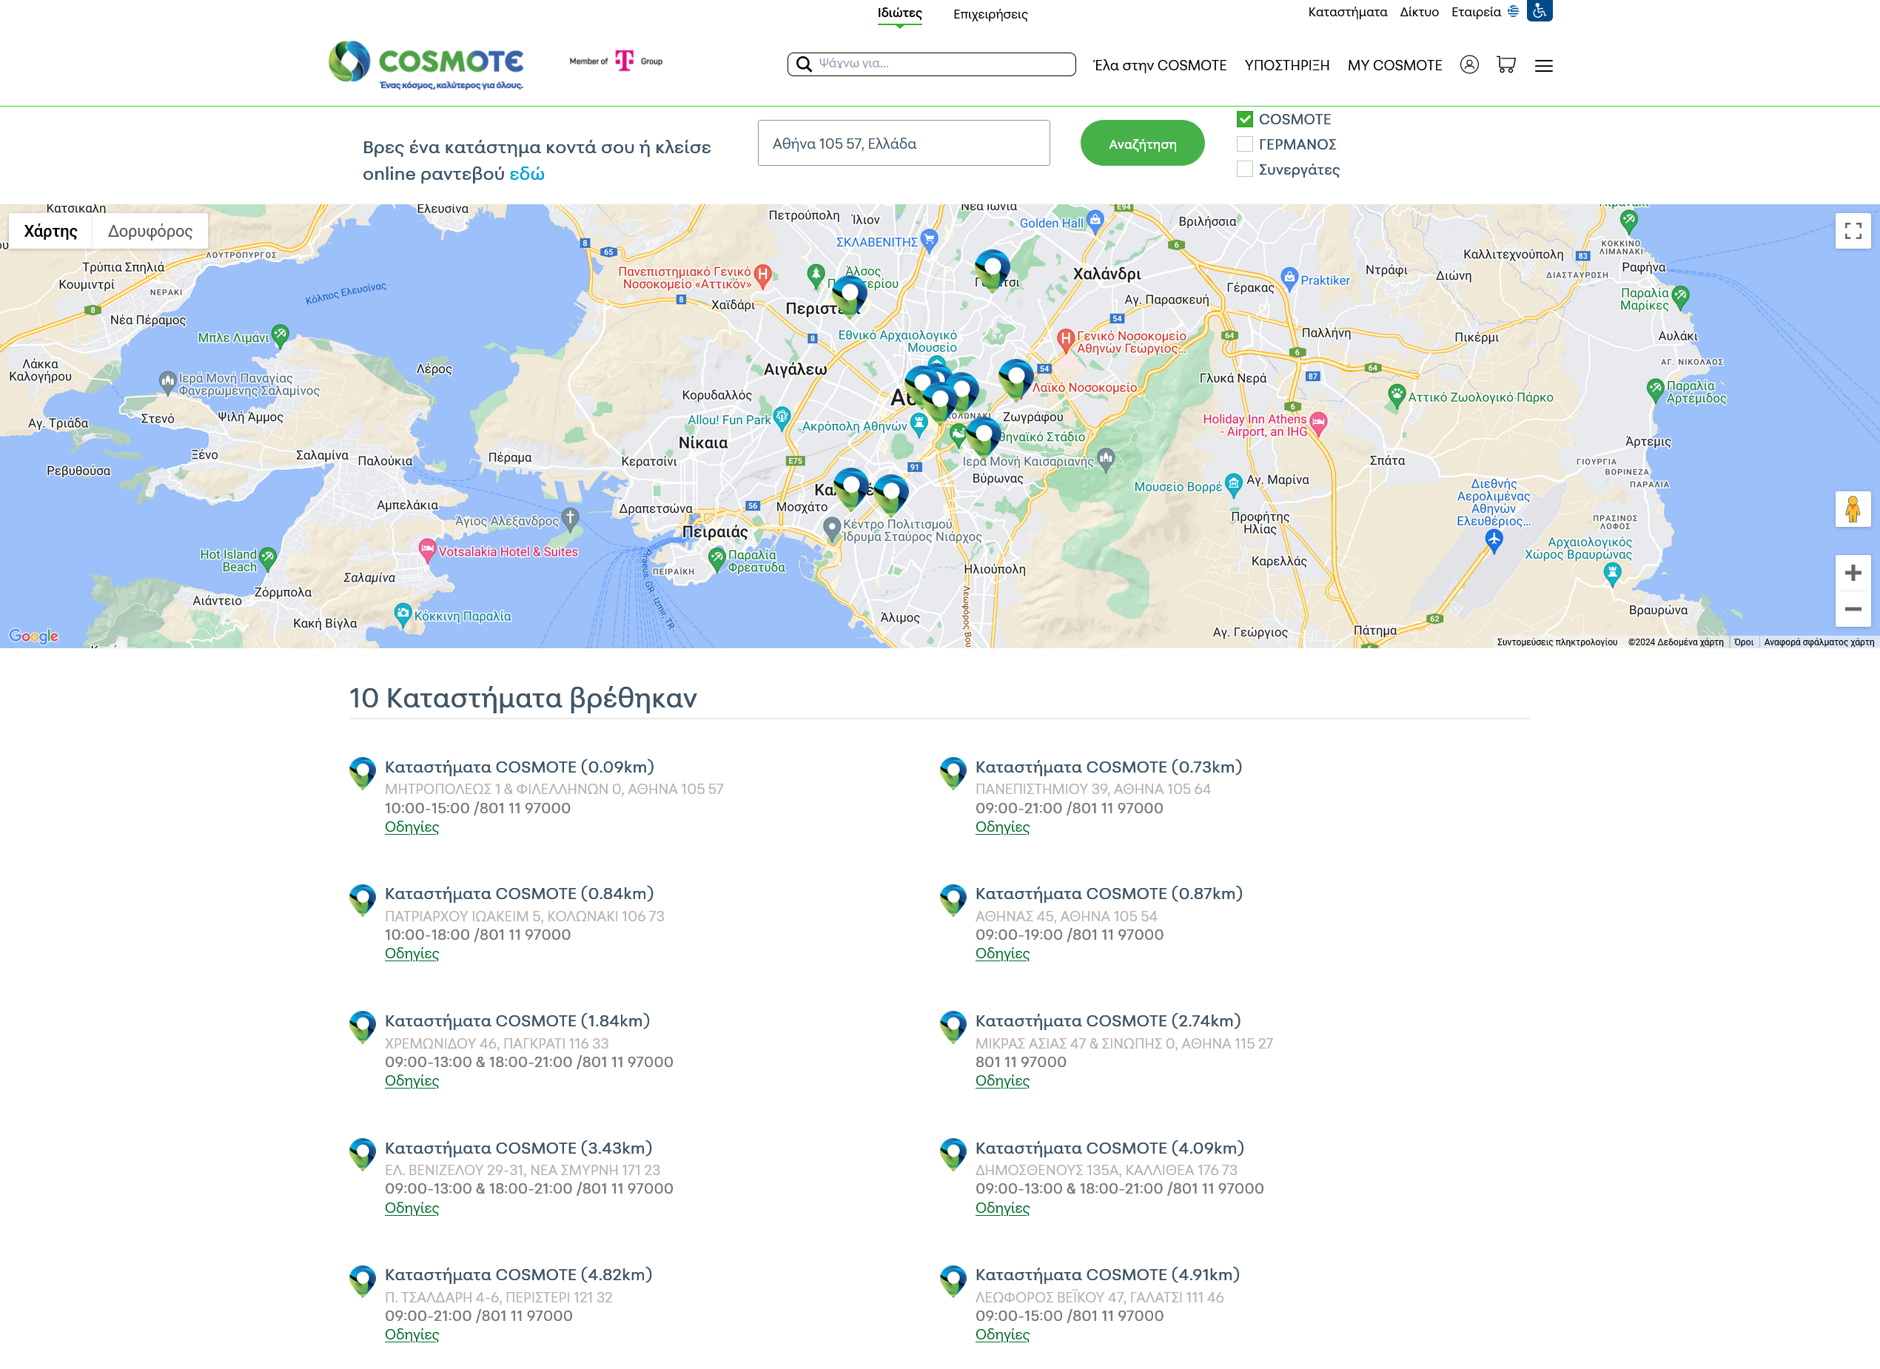Viewport: 1880px width, 1369px height.
Task: Click the store pin at Περιστέρι
Action: pyautogui.click(x=849, y=296)
